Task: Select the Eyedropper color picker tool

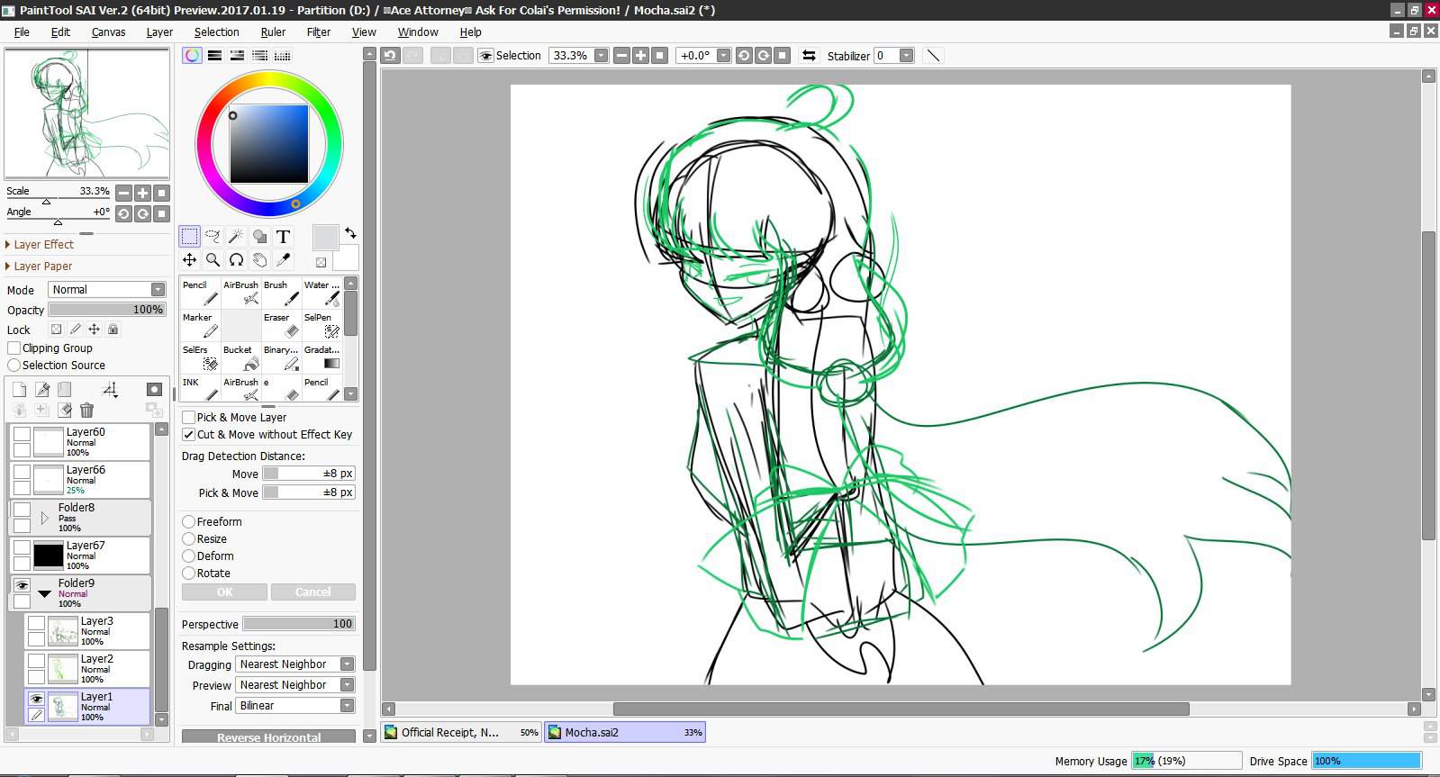Action: tap(283, 260)
